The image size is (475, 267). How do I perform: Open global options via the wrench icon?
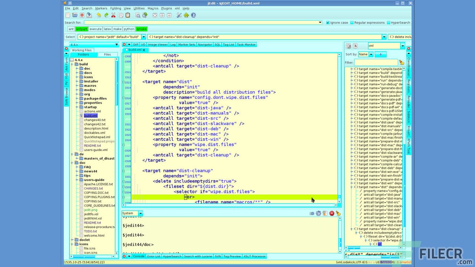180,15
